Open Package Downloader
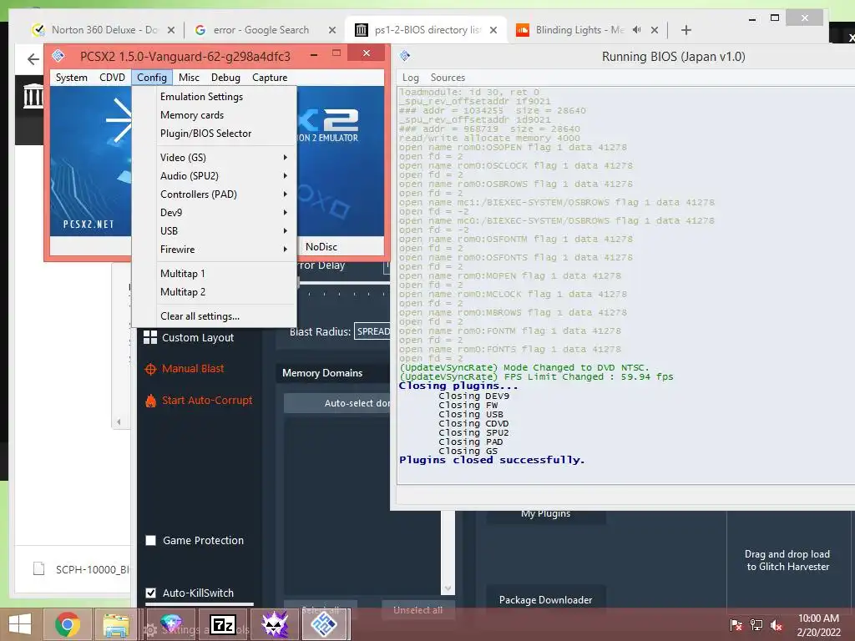855x641 pixels. pos(546,599)
